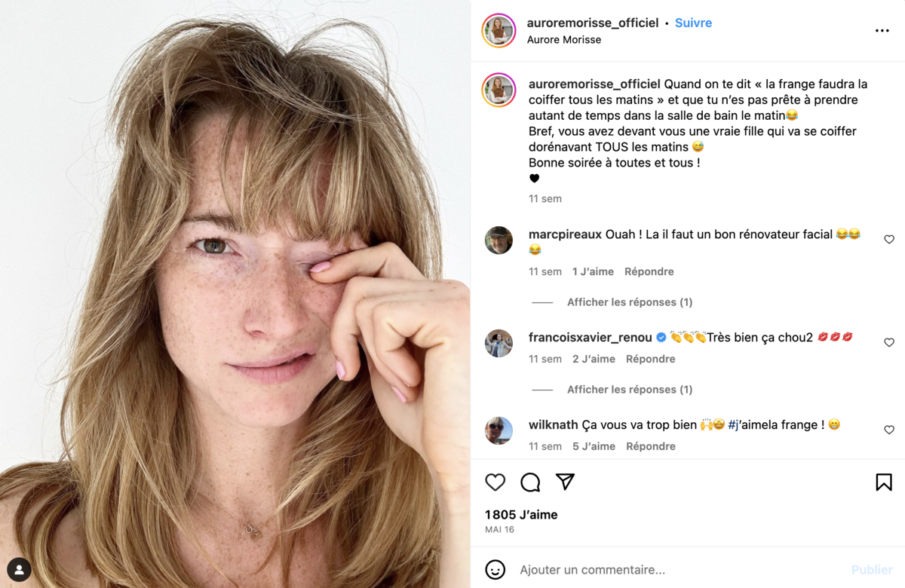Viewport: 905px width, 588px height.
Task: Share the post via the paper plane icon
Action: 564,482
